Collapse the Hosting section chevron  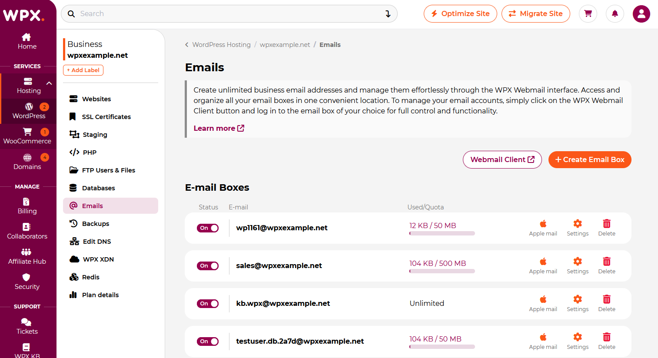(49, 83)
